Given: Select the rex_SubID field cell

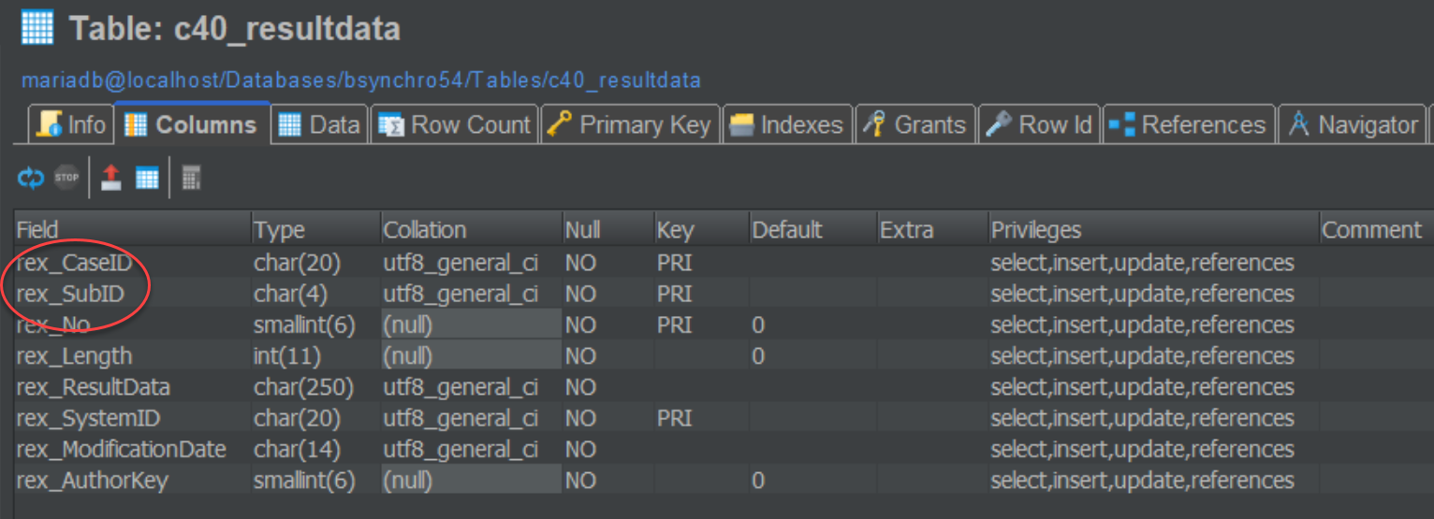Looking at the screenshot, I should click(132, 294).
